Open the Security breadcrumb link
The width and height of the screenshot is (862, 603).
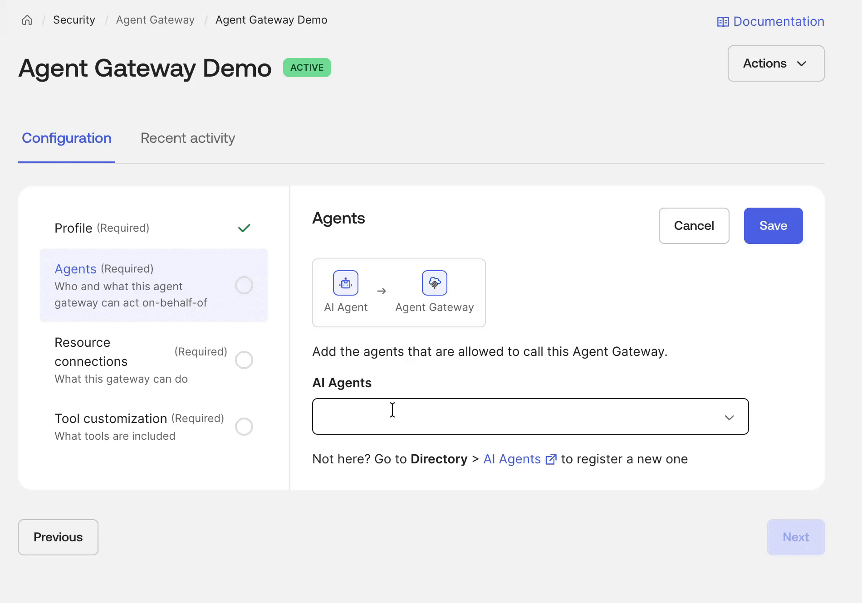(x=74, y=20)
